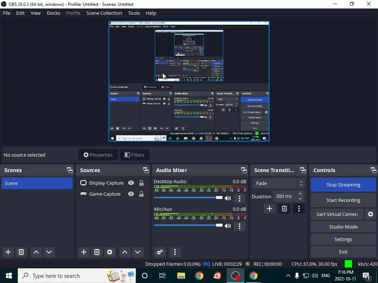Show hidden system tray icons
The width and height of the screenshot is (378, 283).
coord(288,276)
